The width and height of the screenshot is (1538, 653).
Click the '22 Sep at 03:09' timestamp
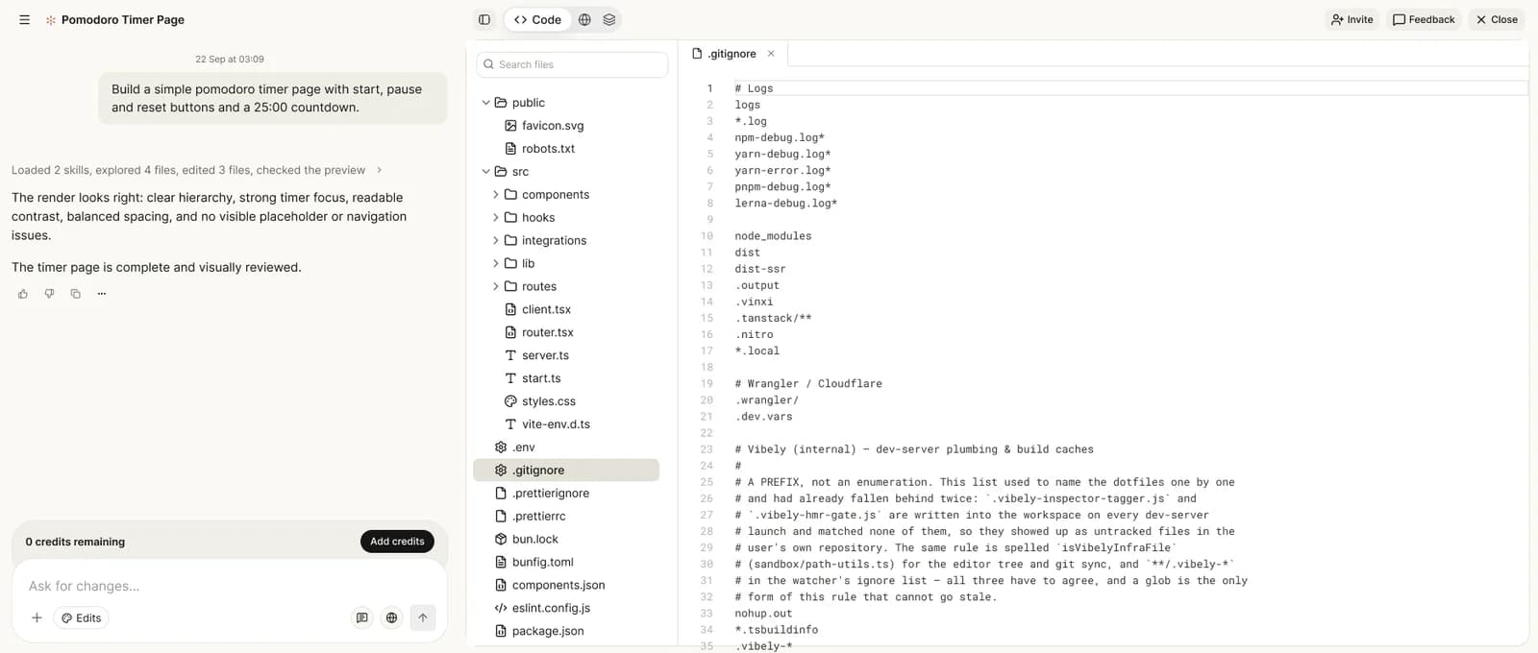[230, 59]
